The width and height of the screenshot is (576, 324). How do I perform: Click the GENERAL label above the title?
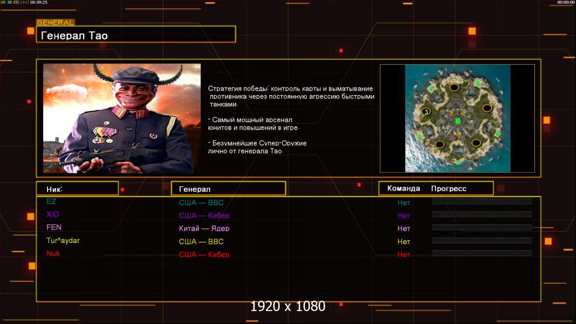(56, 22)
